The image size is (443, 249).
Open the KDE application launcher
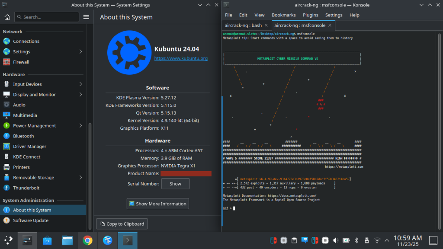(8, 240)
